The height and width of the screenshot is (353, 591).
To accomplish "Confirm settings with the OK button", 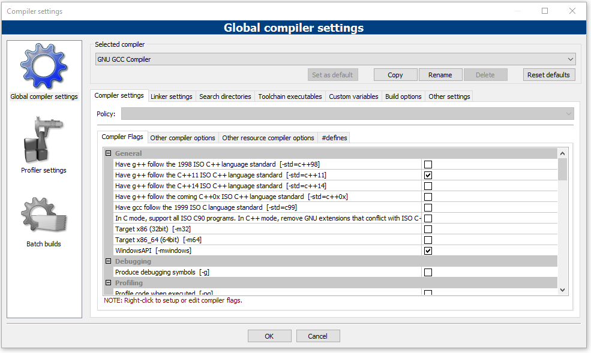I will (x=269, y=336).
